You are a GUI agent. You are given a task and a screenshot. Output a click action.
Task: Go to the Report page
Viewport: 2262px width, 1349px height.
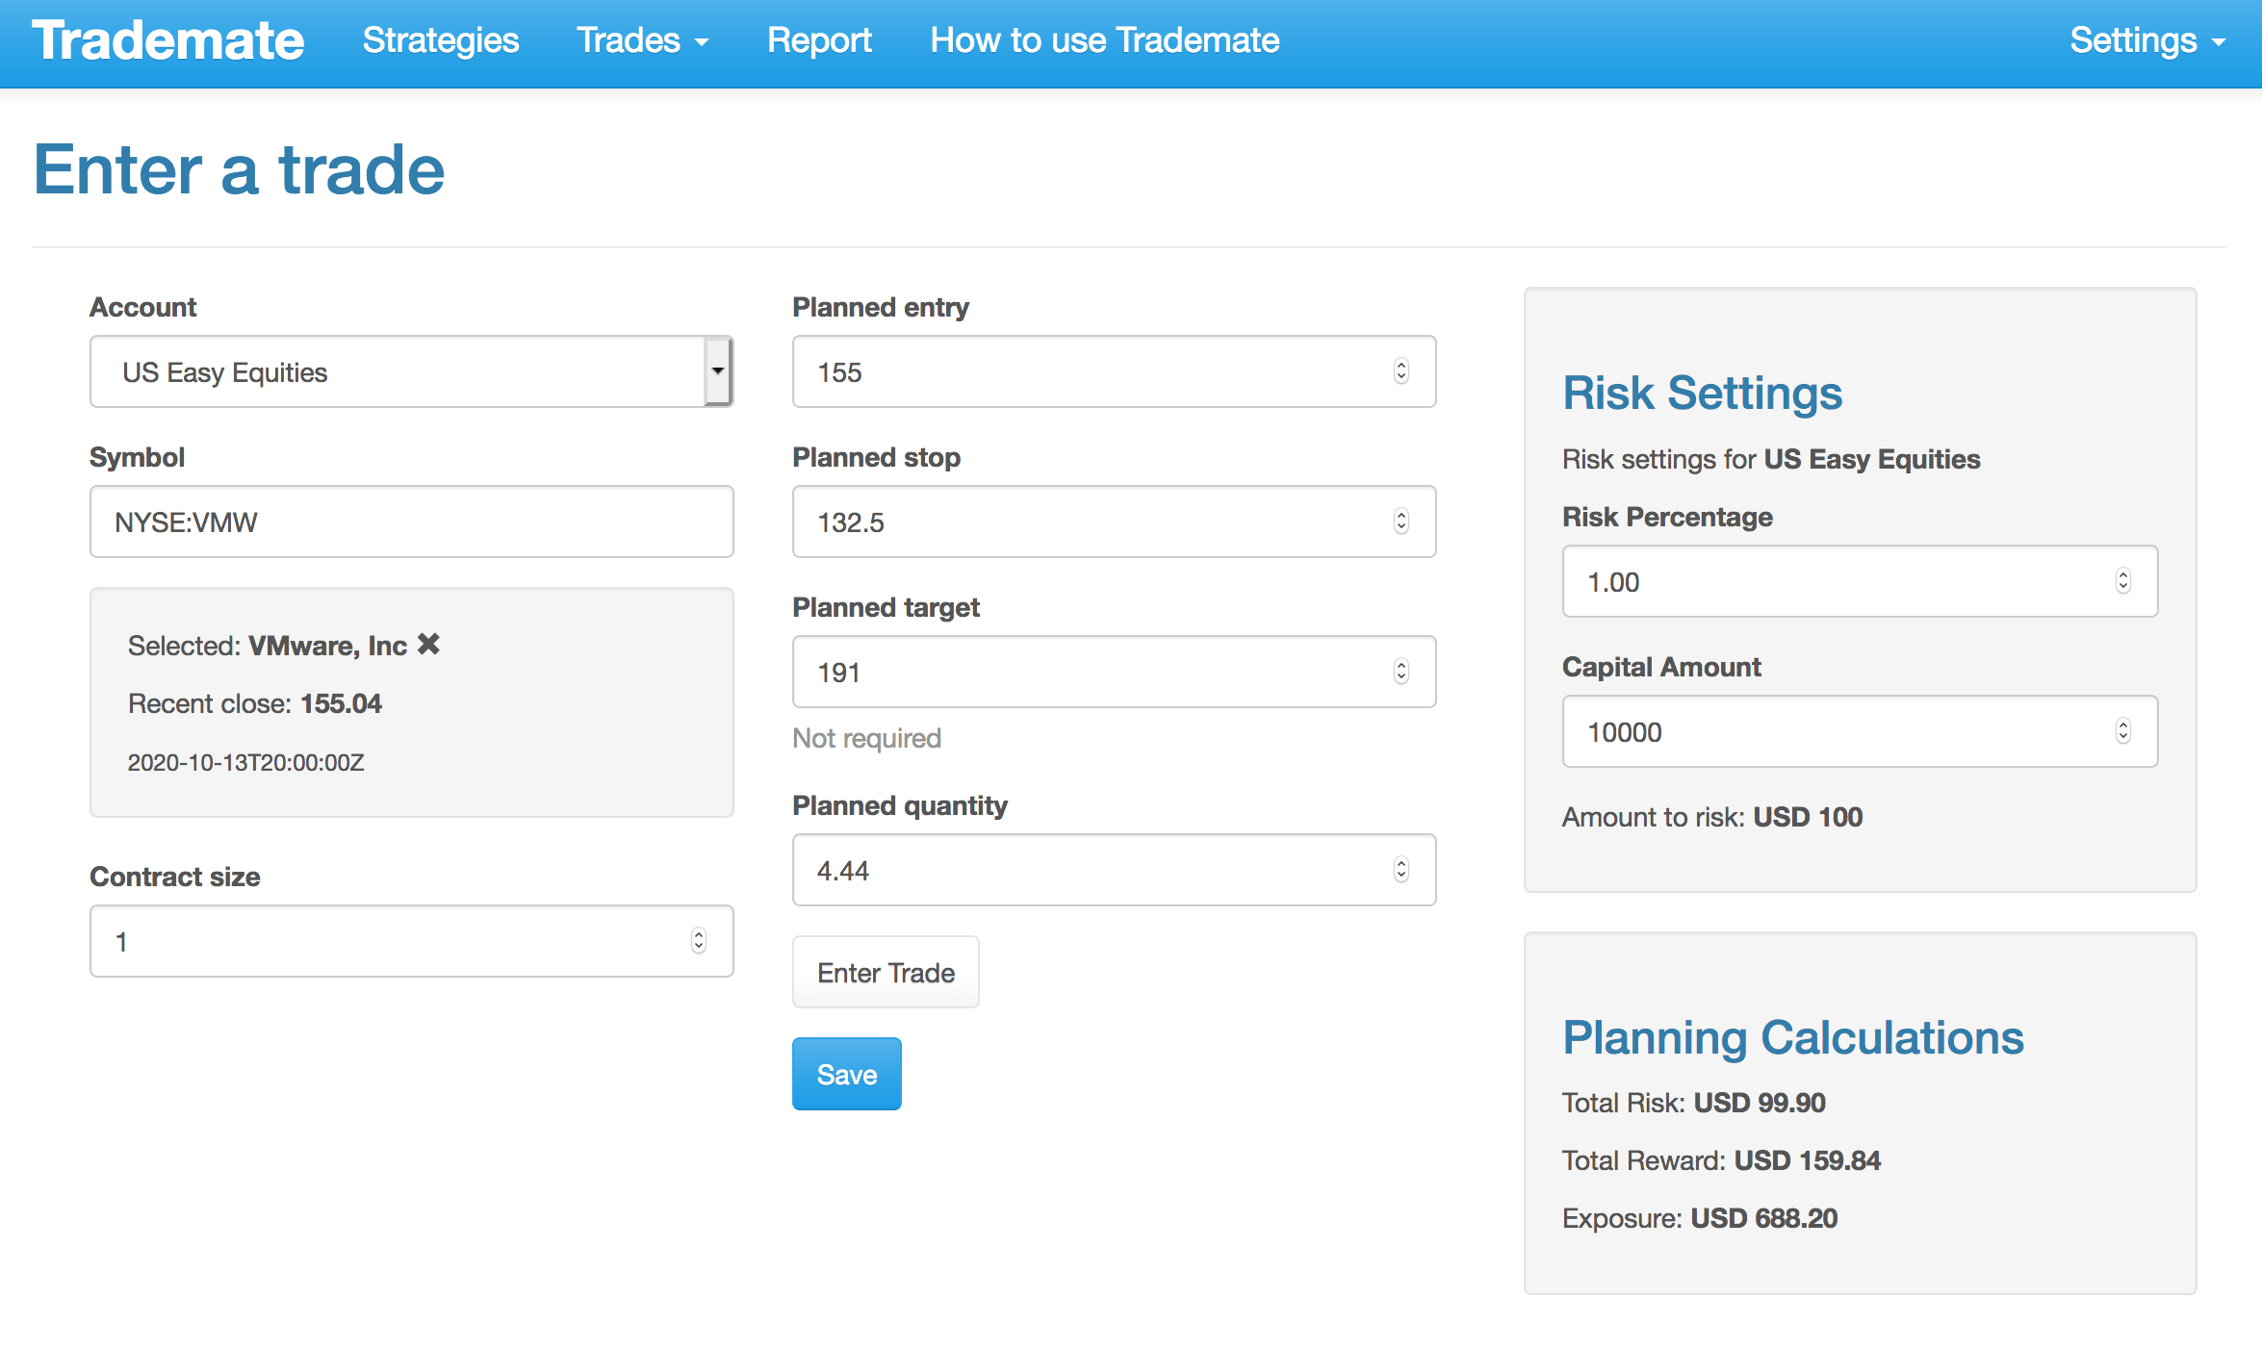point(819,40)
